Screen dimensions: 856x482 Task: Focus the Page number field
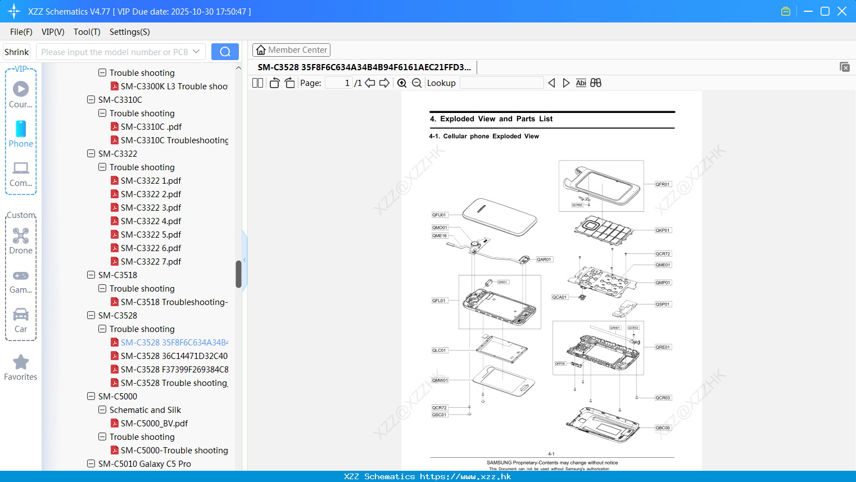[x=339, y=83]
